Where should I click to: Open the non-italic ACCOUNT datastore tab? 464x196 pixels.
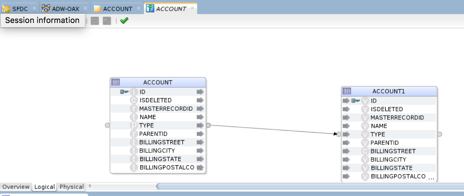tap(117, 9)
